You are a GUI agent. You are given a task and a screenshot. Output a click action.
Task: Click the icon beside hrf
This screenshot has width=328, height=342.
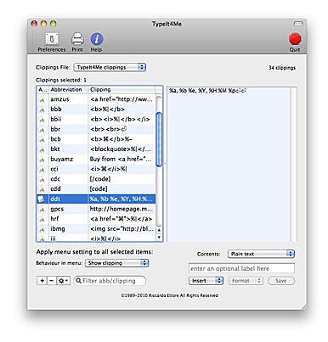click(42, 219)
